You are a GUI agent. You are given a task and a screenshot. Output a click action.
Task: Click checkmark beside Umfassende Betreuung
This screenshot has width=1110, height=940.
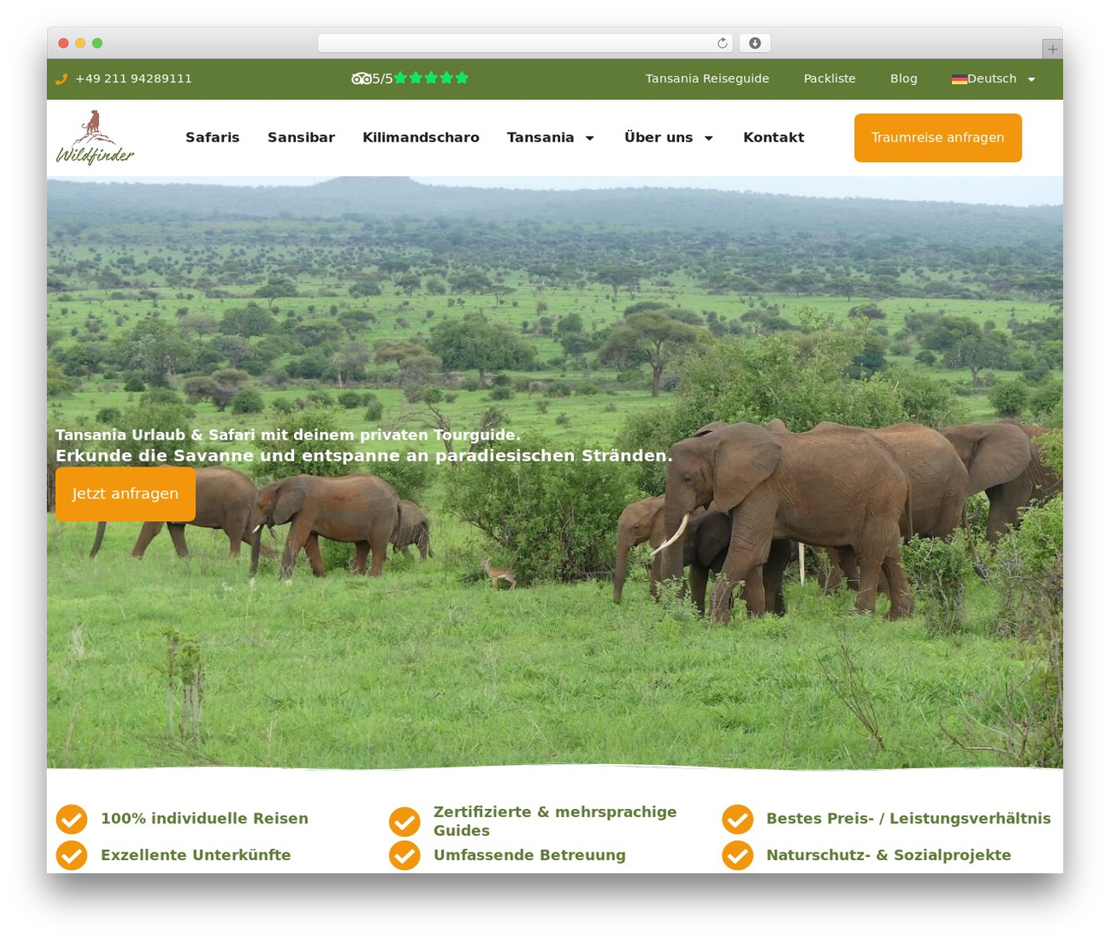404,855
